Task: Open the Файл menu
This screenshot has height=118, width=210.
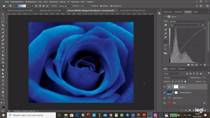Action: pos(7,2)
